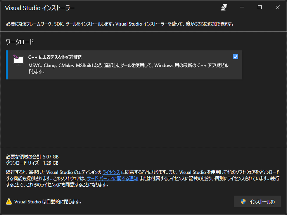
Task: Select the C++ によるデスクトップ開発 workload title
Action: coord(55,57)
